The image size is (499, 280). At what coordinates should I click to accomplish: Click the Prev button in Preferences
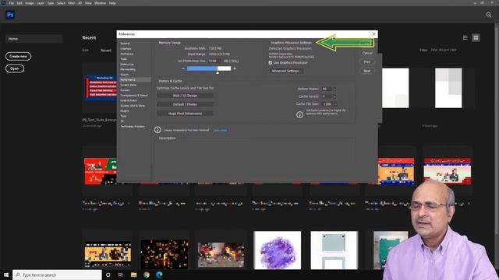367,62
